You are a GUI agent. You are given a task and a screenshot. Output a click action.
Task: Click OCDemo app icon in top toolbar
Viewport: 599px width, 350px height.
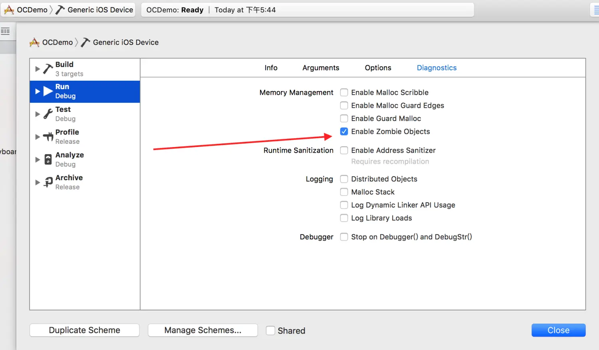point(9,10)
